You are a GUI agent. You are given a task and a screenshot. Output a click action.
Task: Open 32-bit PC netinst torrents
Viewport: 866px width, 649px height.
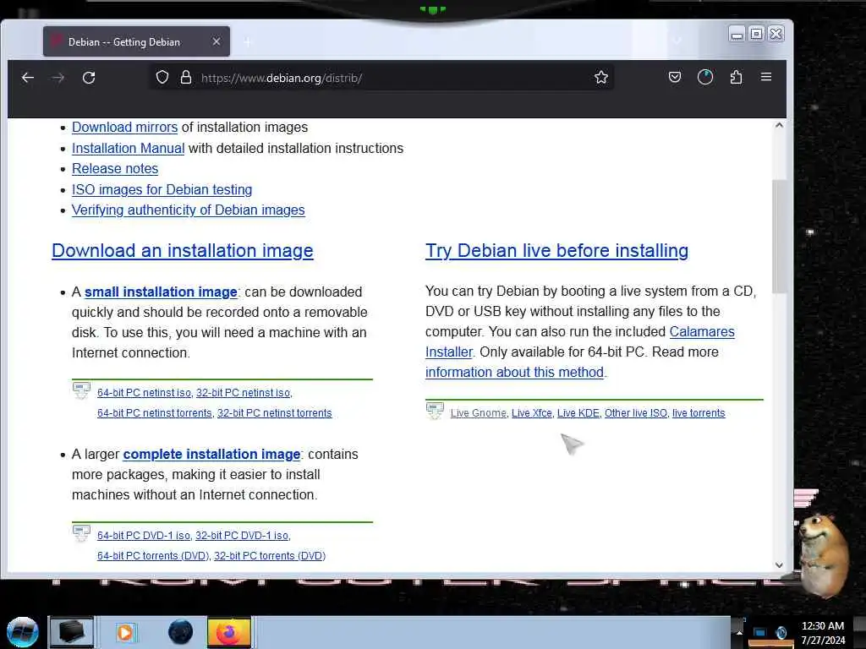pyautogui.click(x=275, y=413)
